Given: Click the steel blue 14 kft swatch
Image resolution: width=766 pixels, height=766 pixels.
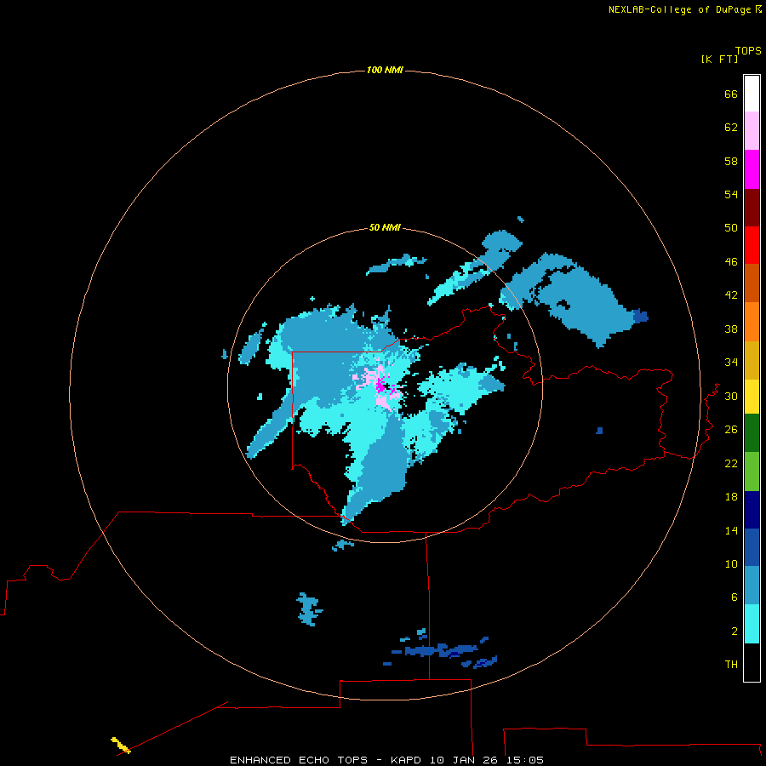Looking at the screenshot, I should (752, 585).
